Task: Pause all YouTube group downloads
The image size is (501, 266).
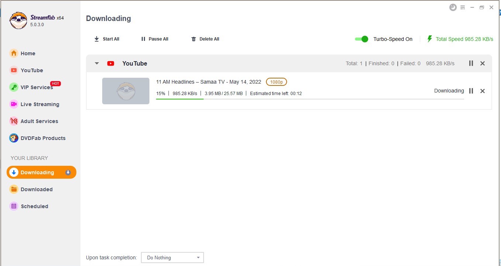Action: 471,63
